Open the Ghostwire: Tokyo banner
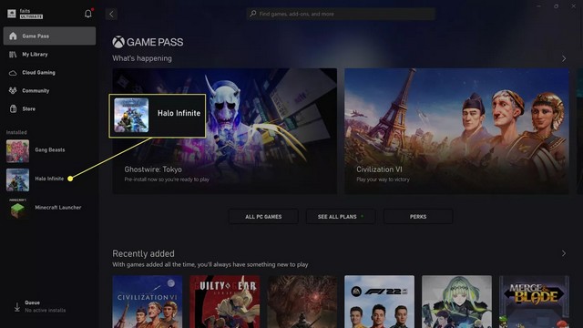 pyautogui.click(x=225, y=131)
